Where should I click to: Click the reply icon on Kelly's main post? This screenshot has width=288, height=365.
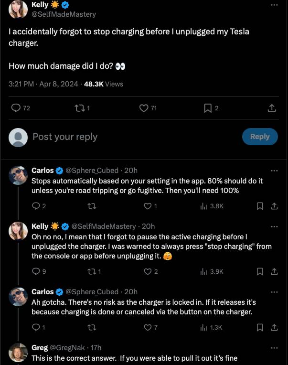coord(16,108)
